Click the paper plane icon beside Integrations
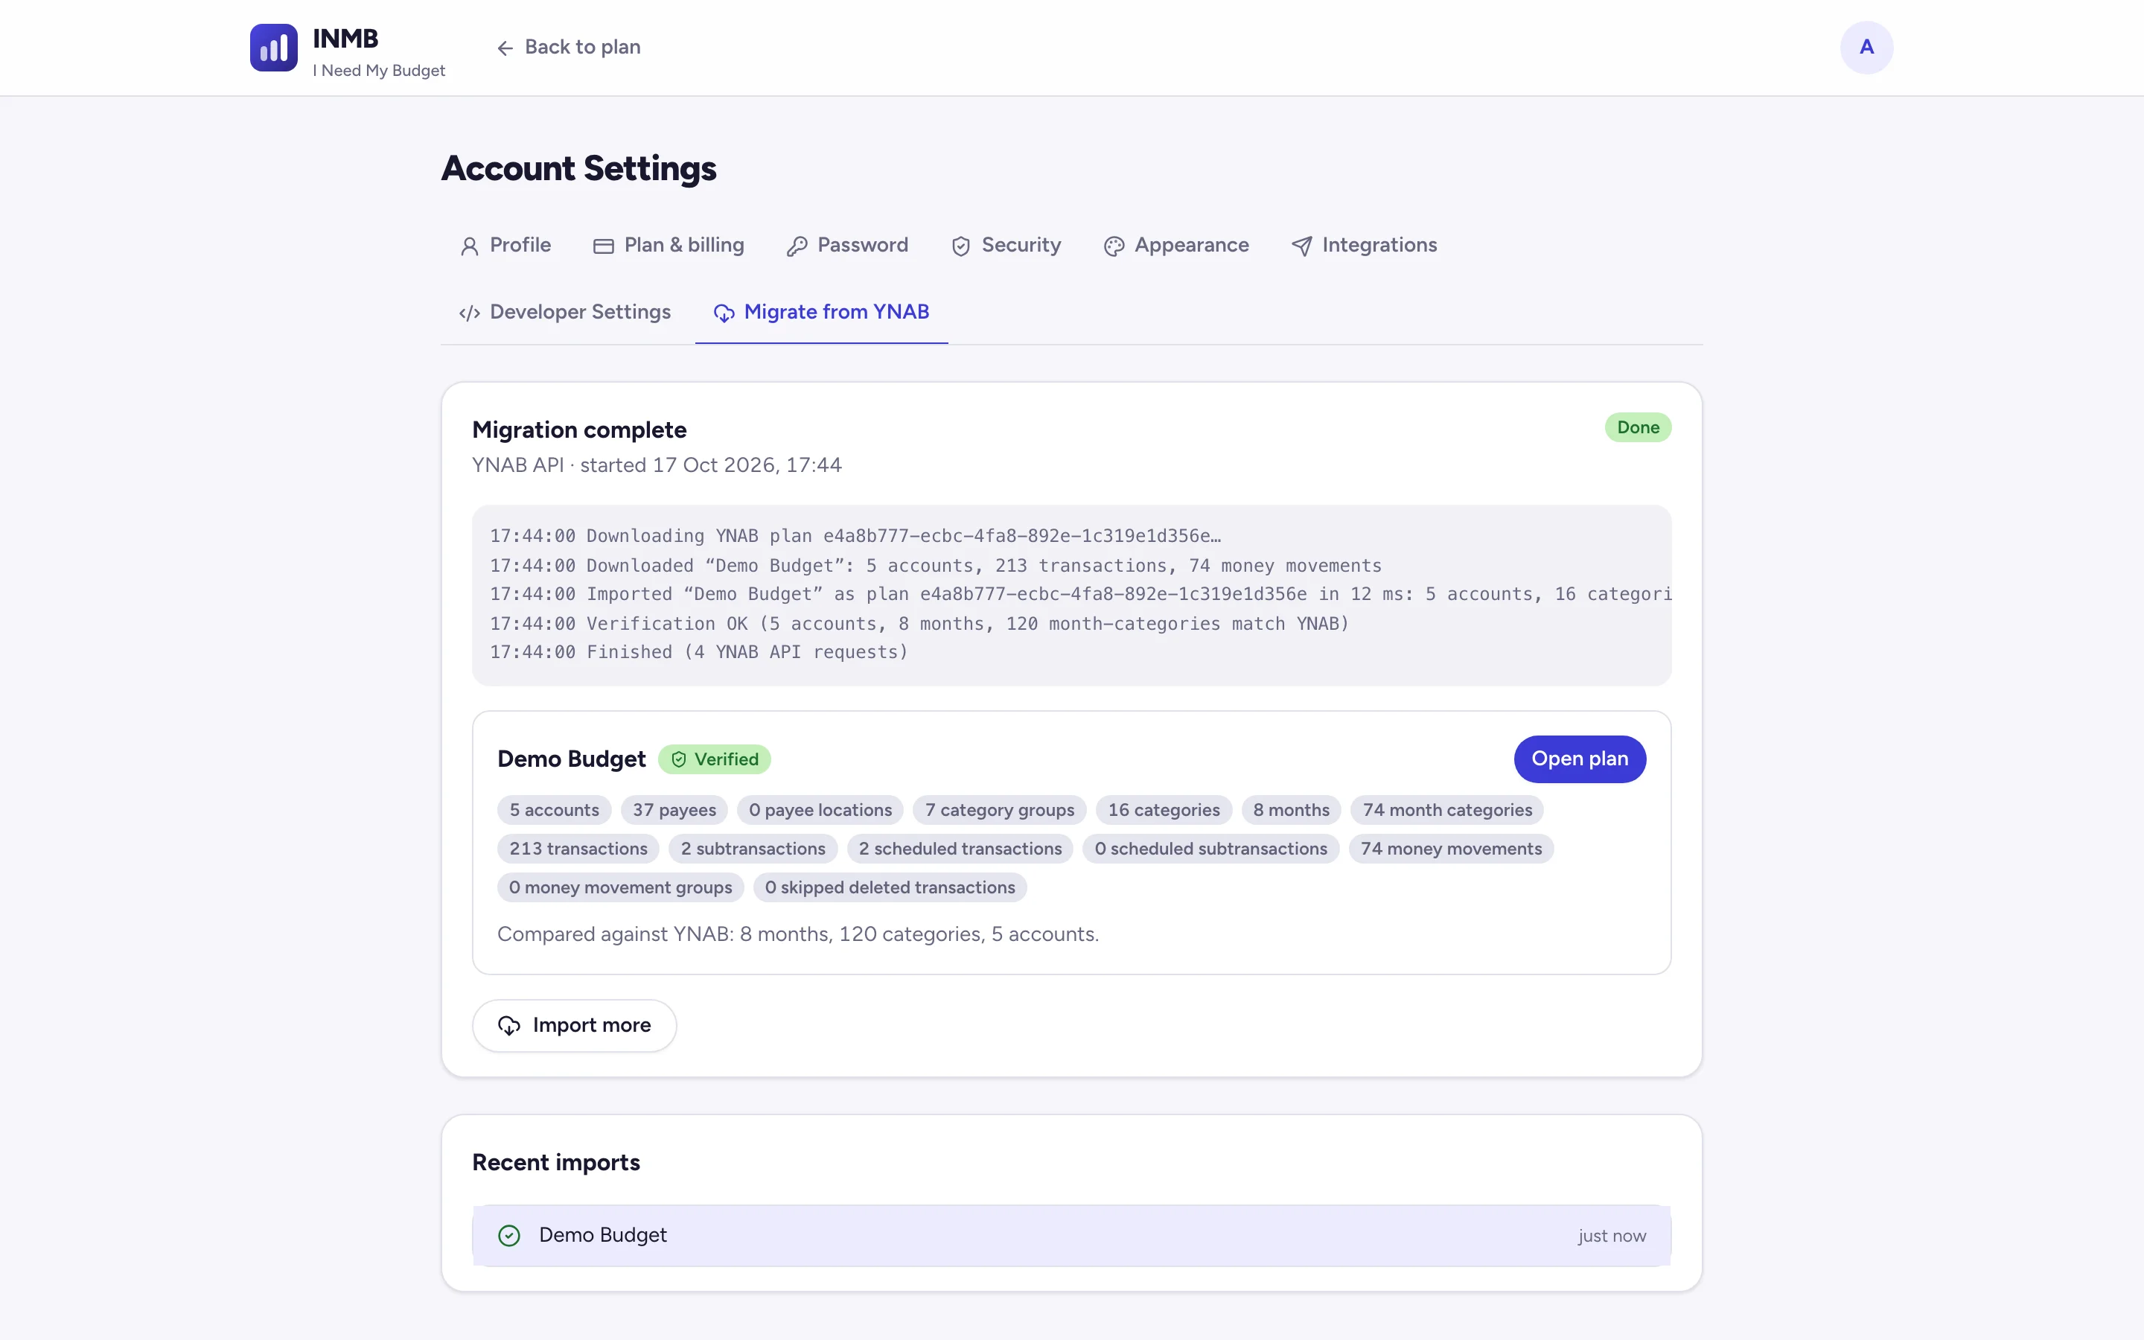The height and width of the screenshot is (1340, 2144). (1301, 246)
